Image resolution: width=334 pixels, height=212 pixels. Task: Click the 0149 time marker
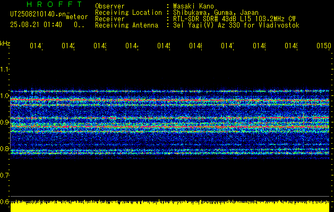coord(291,46)
